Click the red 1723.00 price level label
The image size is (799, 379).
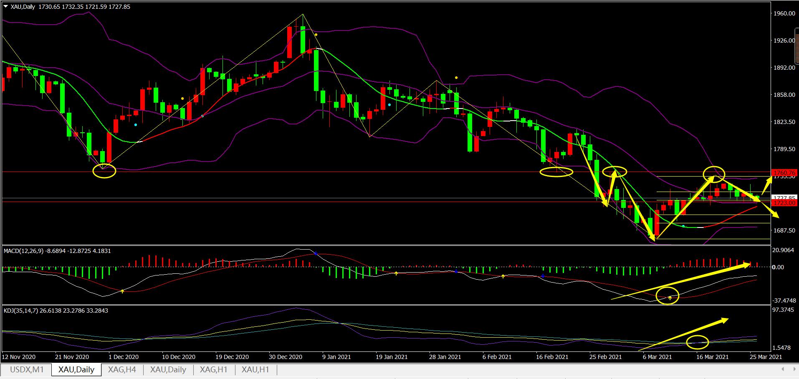pyautogui.click(x=784, y=203)
